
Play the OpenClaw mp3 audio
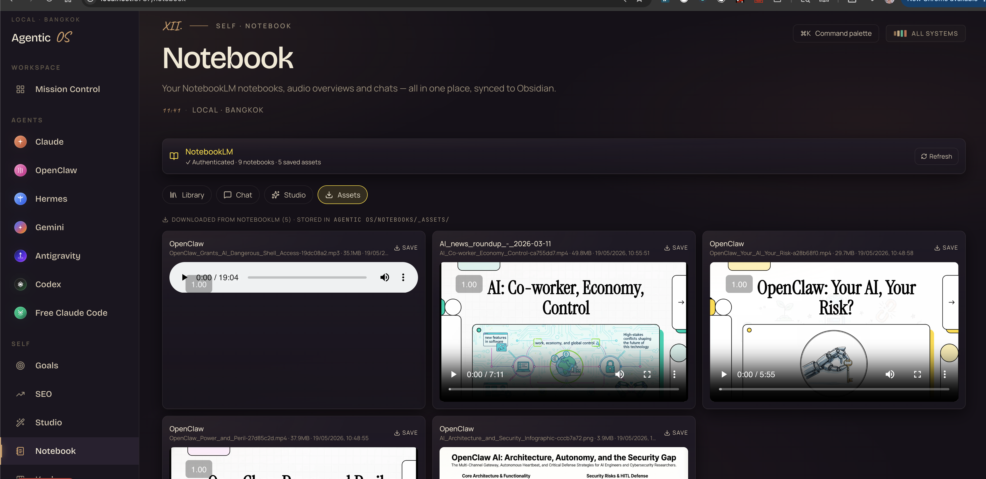coord(184,277)
